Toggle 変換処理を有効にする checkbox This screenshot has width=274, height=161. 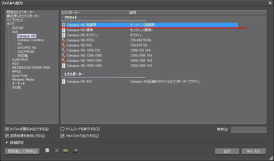click(x=7, y=136)
